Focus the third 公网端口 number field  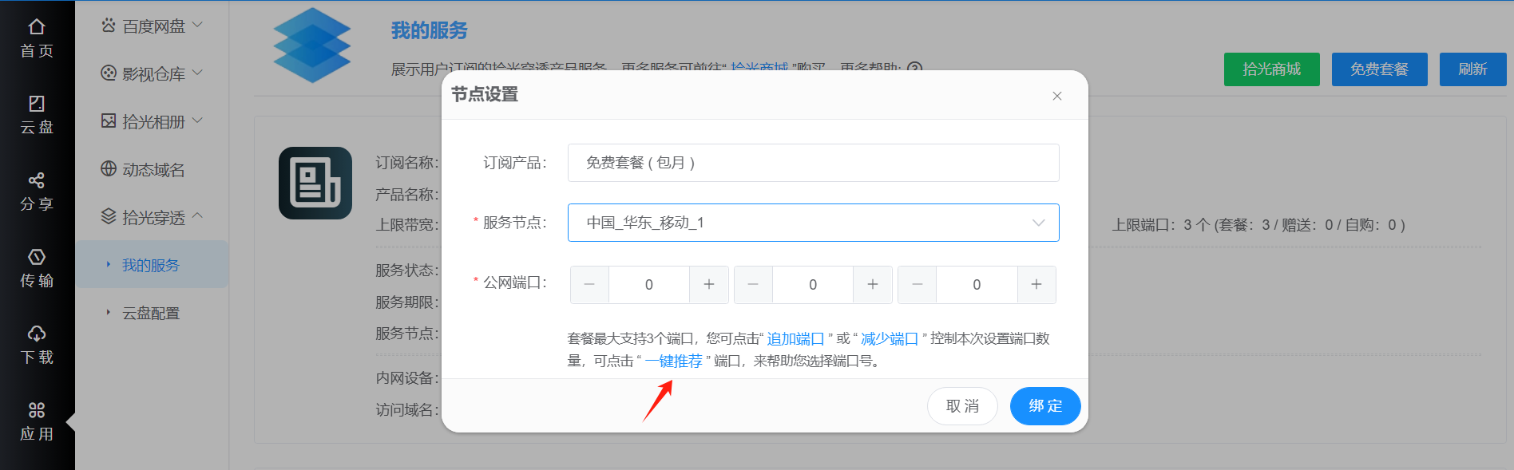[x=977, y=285]
